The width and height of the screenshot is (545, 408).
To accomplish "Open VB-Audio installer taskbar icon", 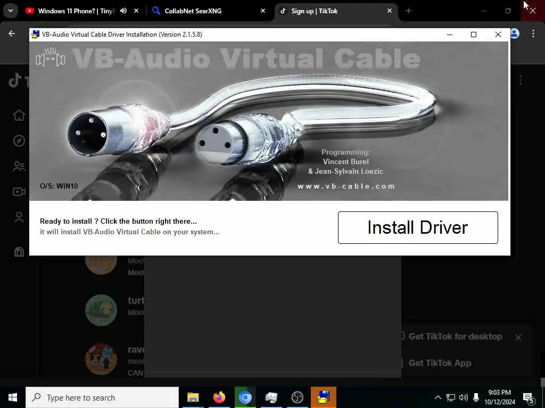I will (x=324, y=397).
